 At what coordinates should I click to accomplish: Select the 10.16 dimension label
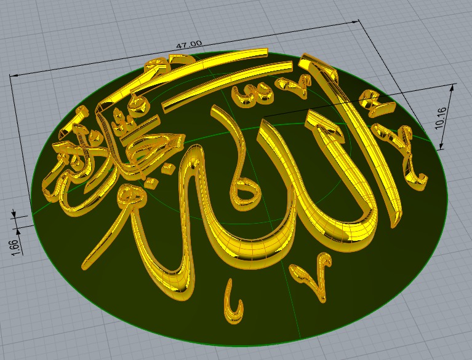(x=441, y=118)
